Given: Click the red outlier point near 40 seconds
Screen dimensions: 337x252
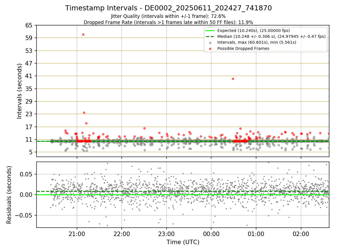Looking at the screenshot, I should pyautogui.click(x=233, y=79).
